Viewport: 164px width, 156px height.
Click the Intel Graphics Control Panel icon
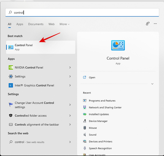point(11,85)
